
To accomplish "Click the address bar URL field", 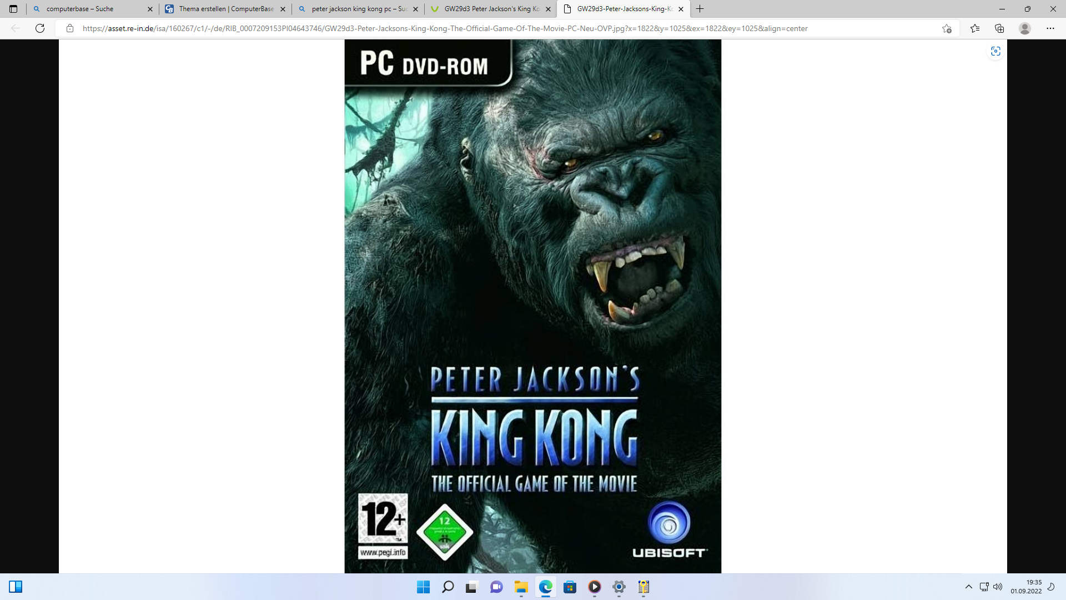I will 444,28.
